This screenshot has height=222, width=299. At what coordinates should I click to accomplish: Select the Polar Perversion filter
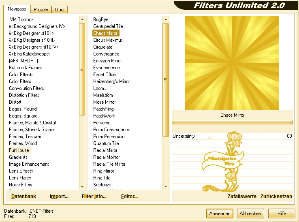coord(109,137)
